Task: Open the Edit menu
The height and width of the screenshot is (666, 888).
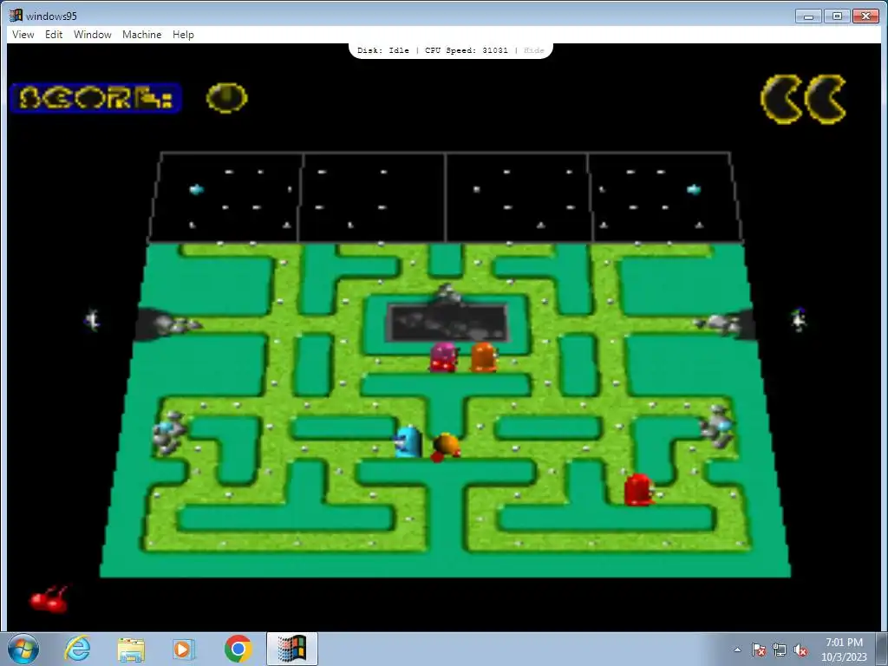Action: coord(54,35)
